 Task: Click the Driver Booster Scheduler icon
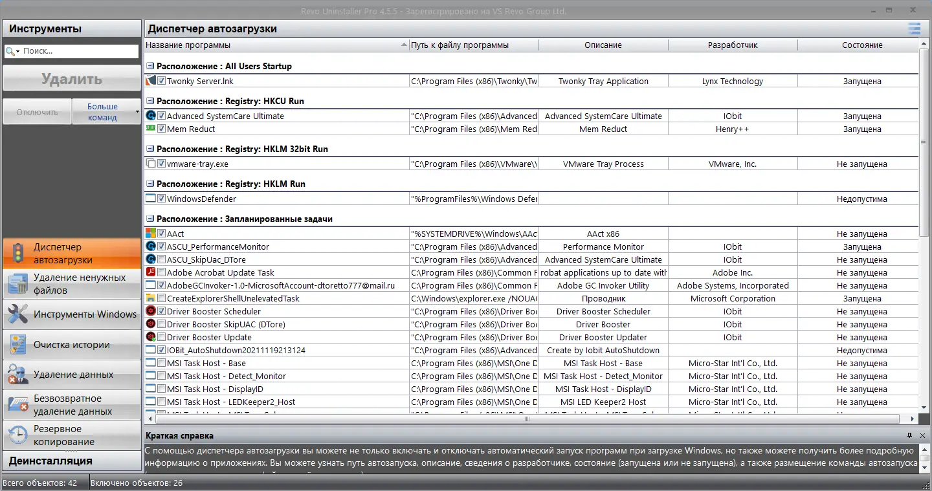[151, 311]
